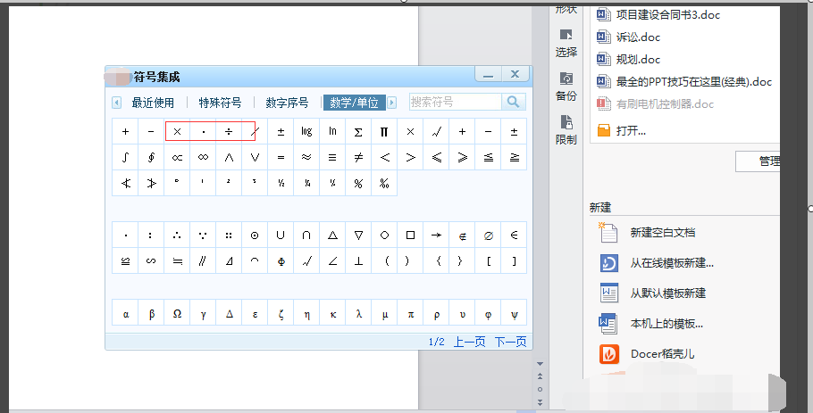Open Docer稻壳儿

click(647, 354)
